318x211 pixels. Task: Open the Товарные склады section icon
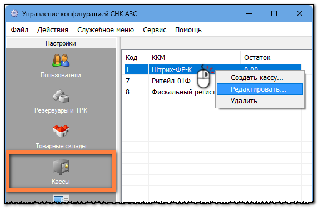coord(61,131)
